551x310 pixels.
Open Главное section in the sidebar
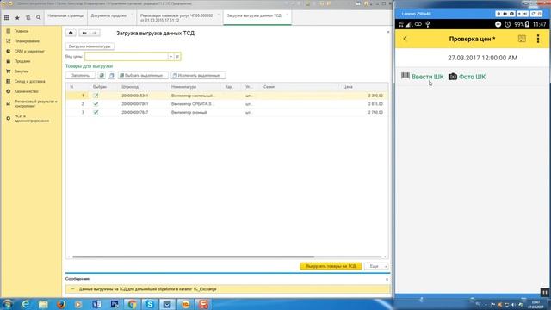tap(22, 31)
